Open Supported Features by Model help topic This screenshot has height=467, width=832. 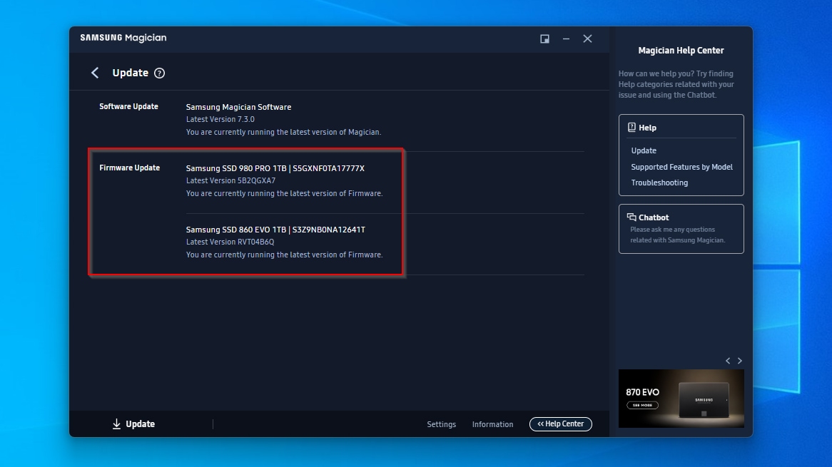[682, 167]
